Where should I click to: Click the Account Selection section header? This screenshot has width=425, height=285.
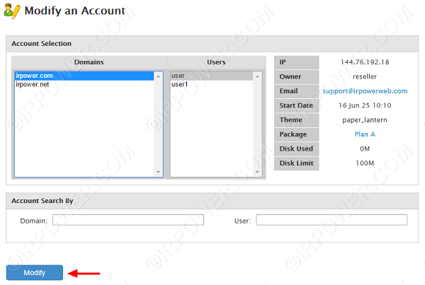pos(41,44)
